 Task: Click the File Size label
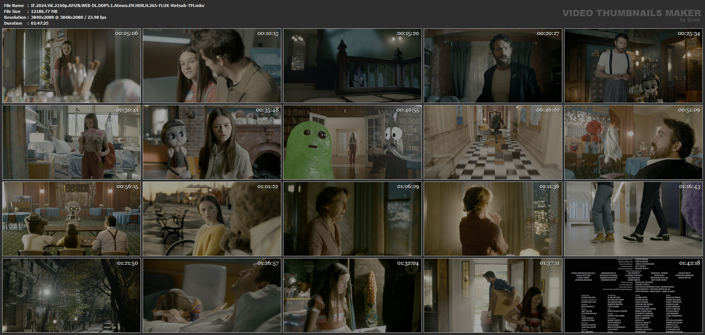13,11
